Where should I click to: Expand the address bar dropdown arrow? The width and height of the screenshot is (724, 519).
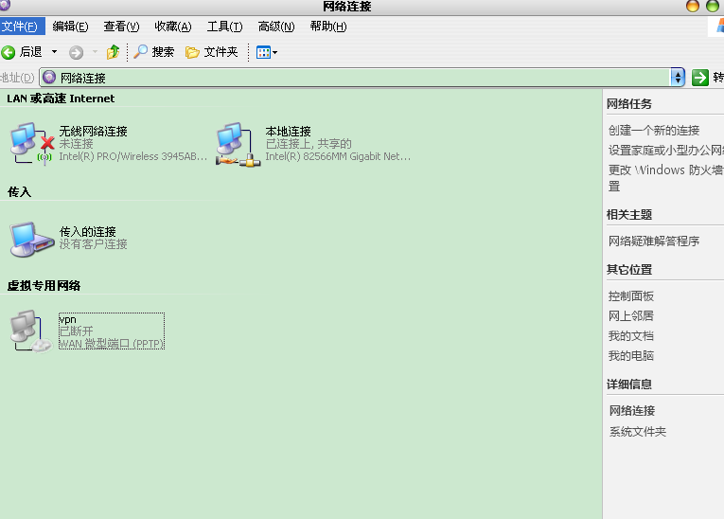pyautogui.click(x=678, y=78)
